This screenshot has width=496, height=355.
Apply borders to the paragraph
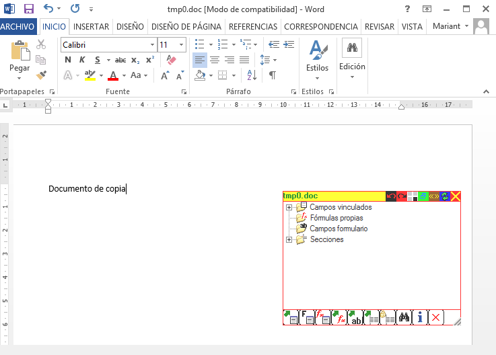223,75
